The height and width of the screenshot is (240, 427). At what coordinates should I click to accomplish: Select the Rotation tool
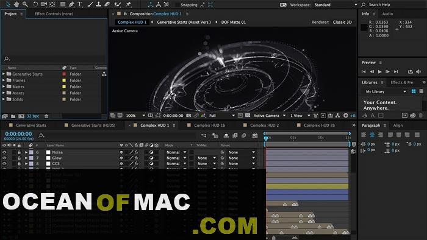tap(35, 4)
